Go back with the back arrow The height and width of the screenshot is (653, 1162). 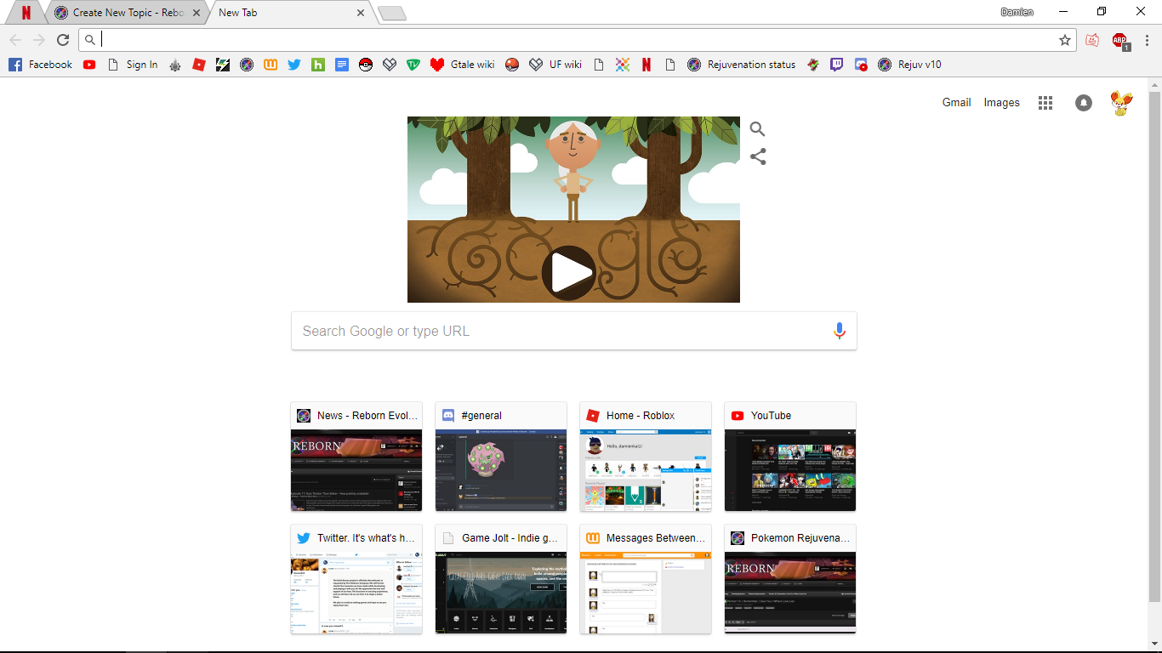pyautogui.click(x=15, y=40)
